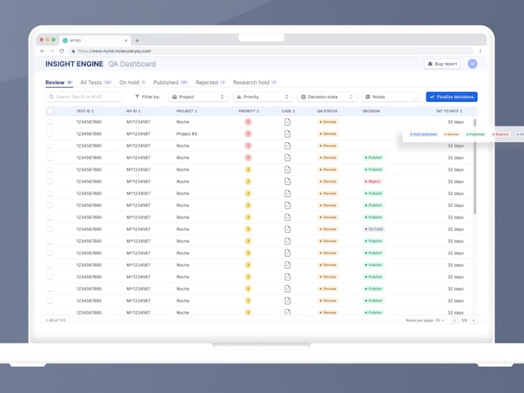This screenshot has height=393, width=524.
Task: Click the browser address bar URL
Action: pos(114,51)
